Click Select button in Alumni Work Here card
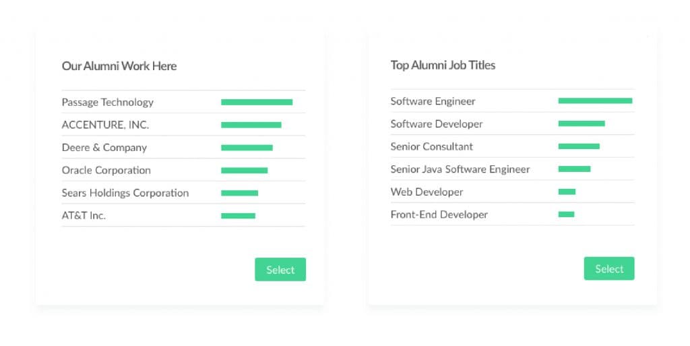Screen dimensions: 690x346 tap(280, 270)
